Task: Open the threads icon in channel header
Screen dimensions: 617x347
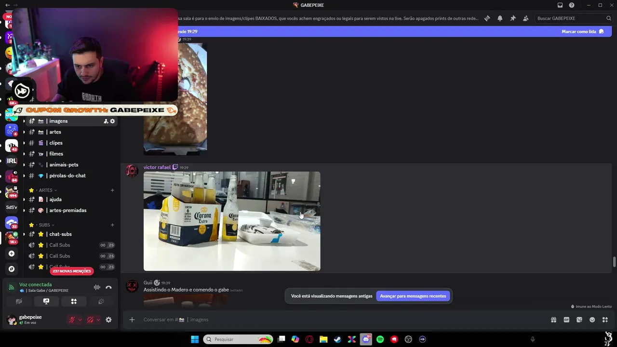Action: 487,18
